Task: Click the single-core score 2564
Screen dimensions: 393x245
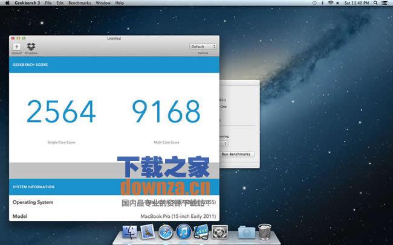Action: tap(61, 112)
